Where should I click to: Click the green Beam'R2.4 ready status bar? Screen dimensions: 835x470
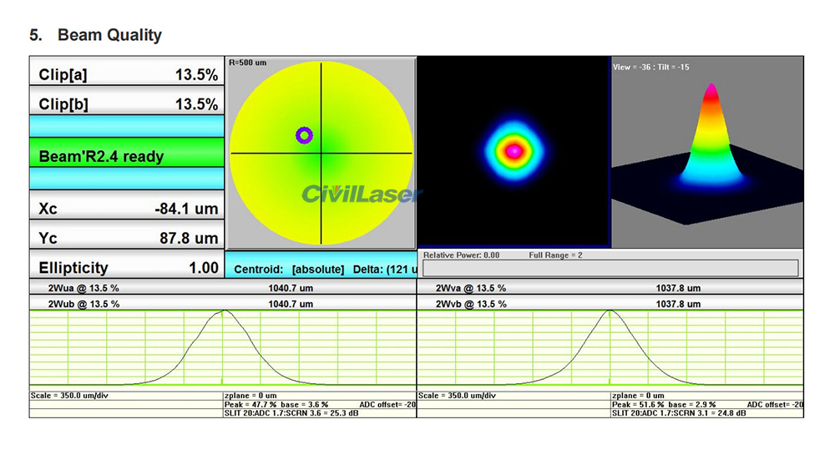[x=127, y=156]
